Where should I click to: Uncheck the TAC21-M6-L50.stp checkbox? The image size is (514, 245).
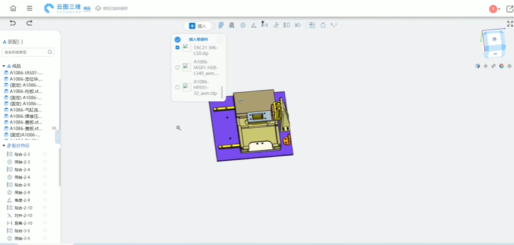[x=177, y=47]
